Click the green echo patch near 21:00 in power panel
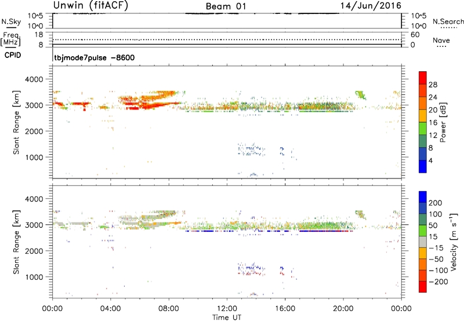Viewport: 464px width, 321px height. click(361, 95)
